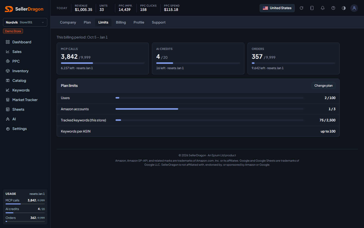Click the Revenue $1,005.35 stat

coord(83,8)
